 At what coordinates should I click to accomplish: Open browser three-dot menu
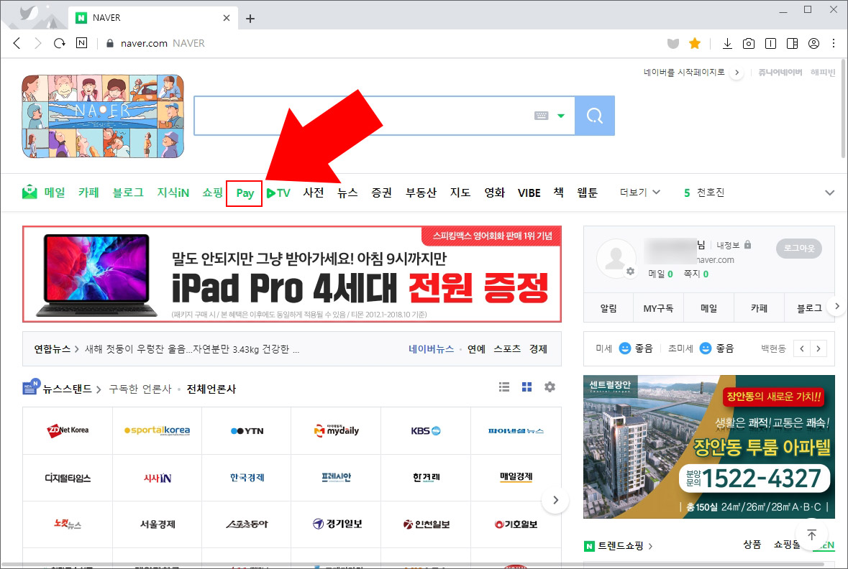coord(834,43)
